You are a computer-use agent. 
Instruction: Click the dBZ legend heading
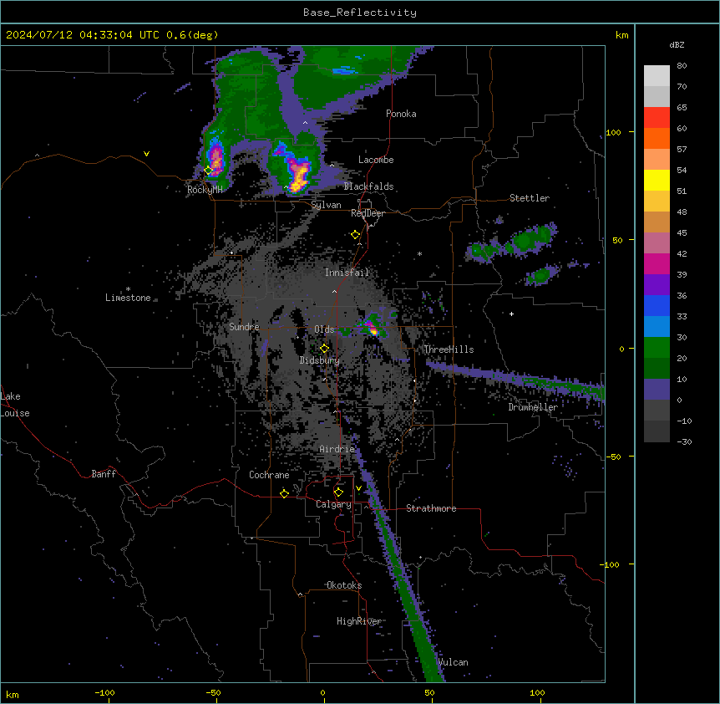(x=677, y=44)
